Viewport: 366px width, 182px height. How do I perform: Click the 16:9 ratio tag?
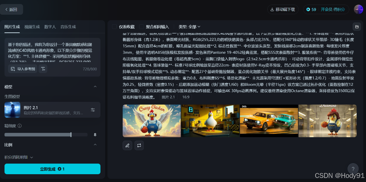click(x=186, y=97)
